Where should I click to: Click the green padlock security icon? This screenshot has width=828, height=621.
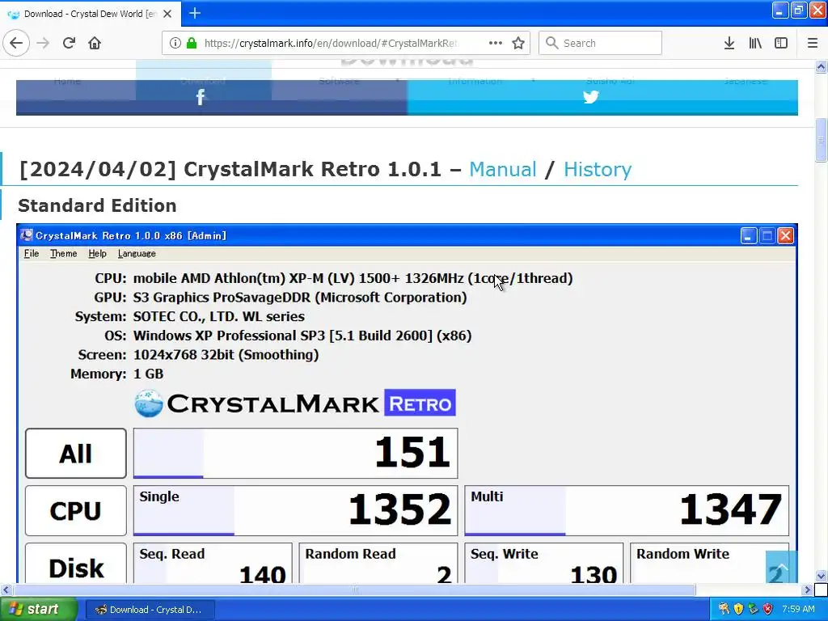pos(192,43)
